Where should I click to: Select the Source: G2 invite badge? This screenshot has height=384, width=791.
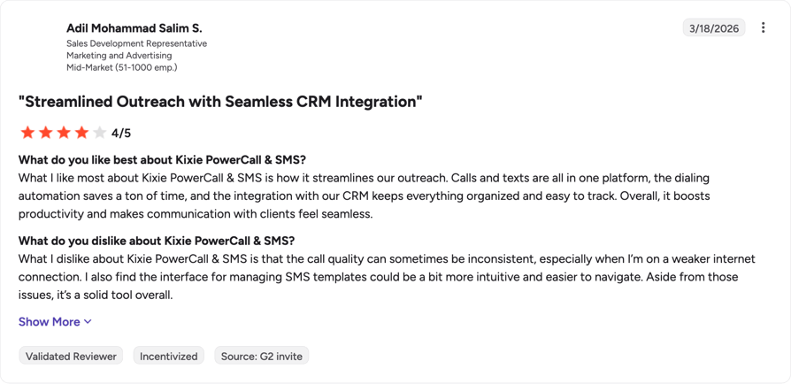pyautogui.click(x=261, y=356)
